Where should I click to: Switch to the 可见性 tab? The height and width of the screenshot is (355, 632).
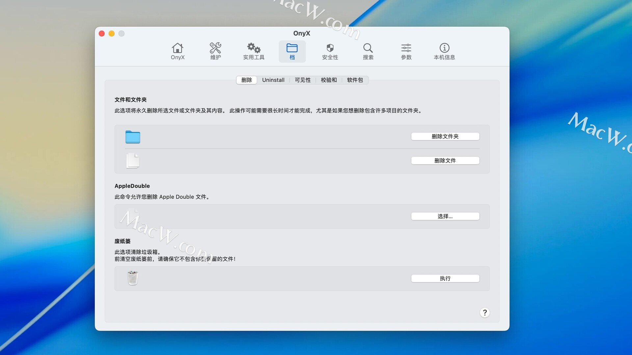(303, 80)
